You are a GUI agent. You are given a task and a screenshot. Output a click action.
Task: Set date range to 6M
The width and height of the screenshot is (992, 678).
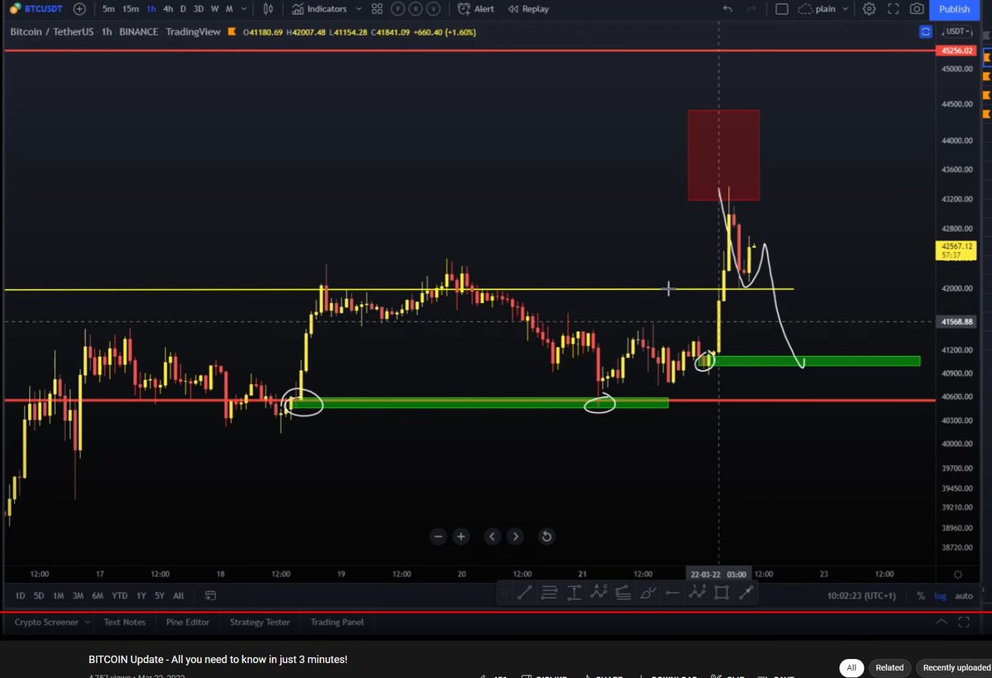coord(98,595)
